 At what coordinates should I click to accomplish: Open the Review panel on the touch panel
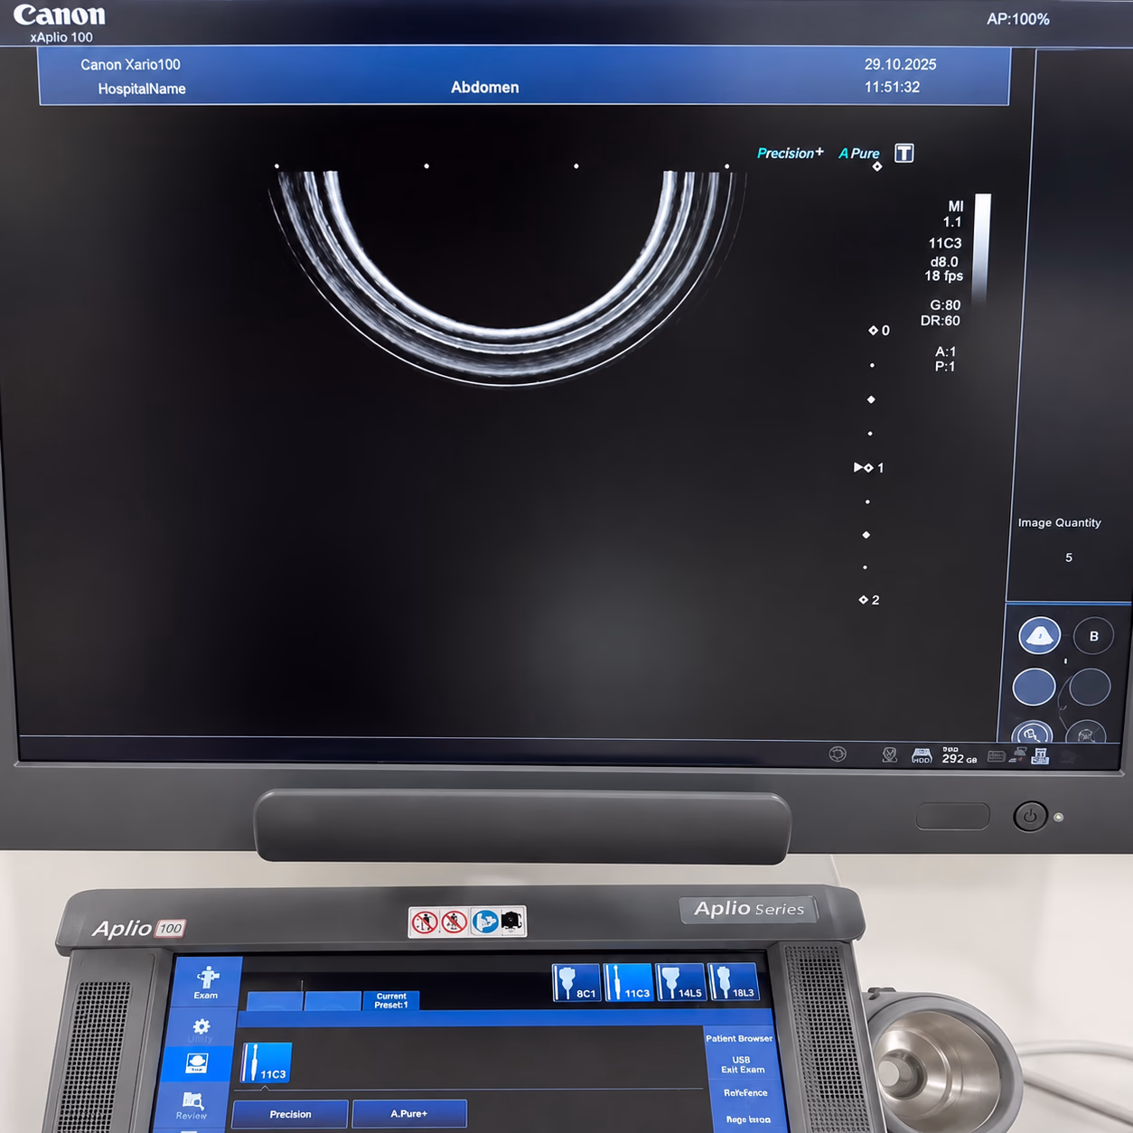click(x=192, y=1105)
